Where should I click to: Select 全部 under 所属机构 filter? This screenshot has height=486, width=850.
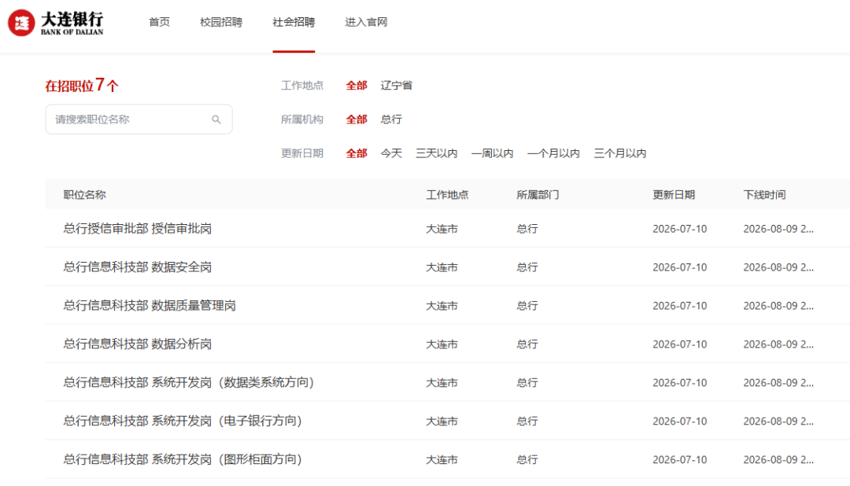[357, 120]
